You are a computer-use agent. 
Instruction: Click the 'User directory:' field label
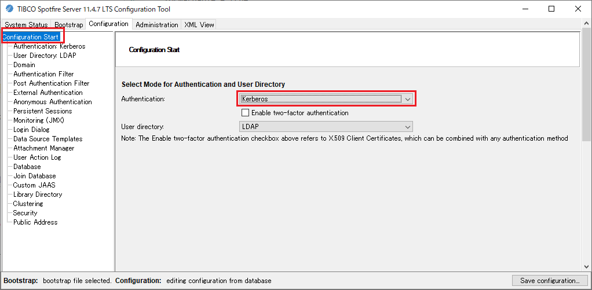(x=142, y=126)
